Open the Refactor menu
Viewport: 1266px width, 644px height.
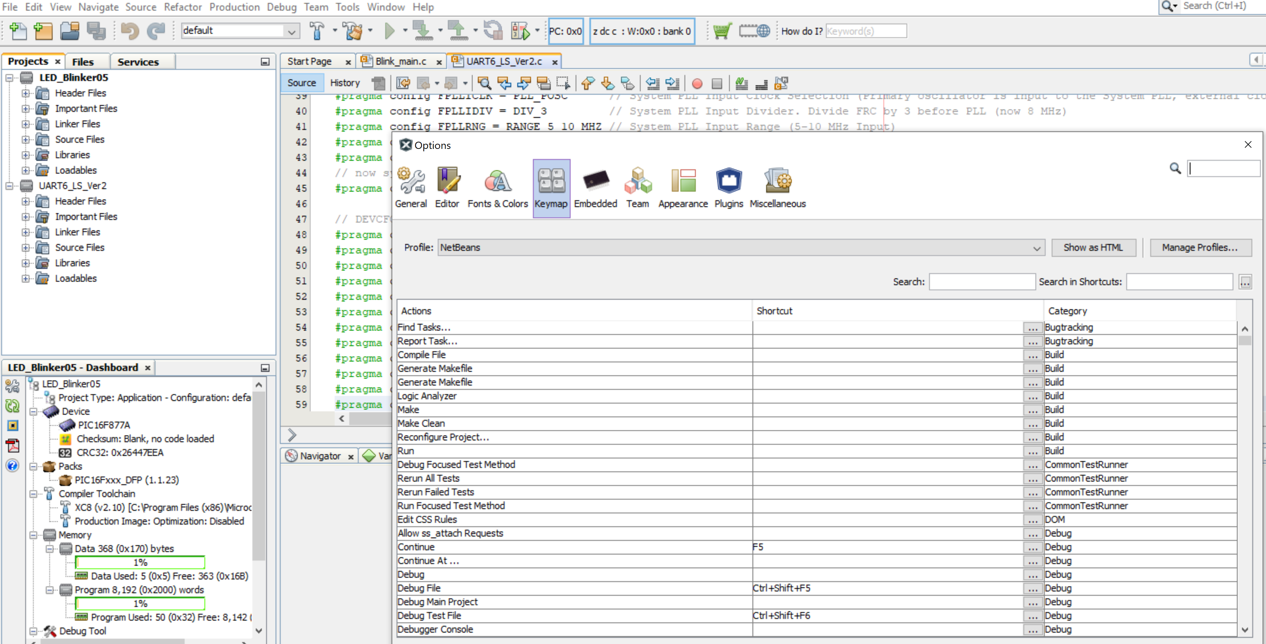183,7
